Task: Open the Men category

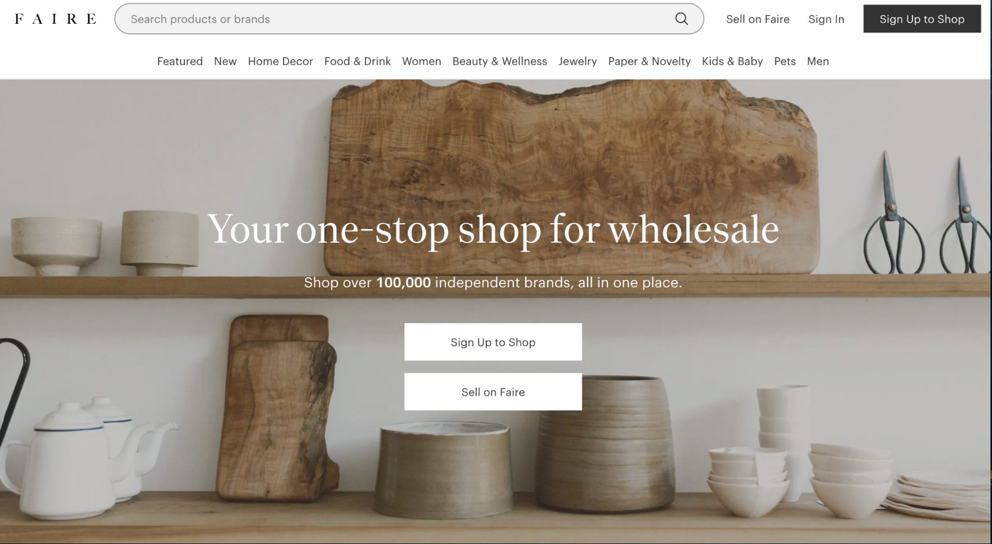Action: pos(818,61)
